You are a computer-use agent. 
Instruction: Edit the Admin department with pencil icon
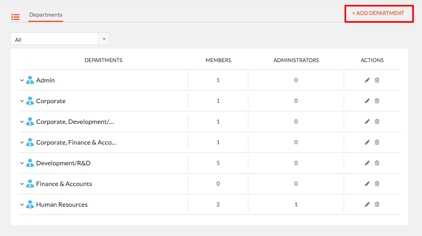367,80
